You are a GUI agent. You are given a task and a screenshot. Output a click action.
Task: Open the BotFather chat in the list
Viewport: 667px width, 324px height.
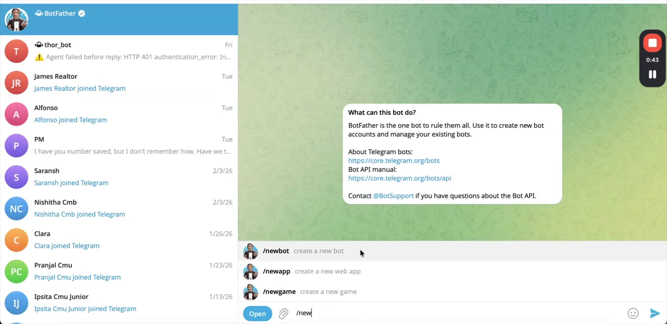tap(119, 19)
